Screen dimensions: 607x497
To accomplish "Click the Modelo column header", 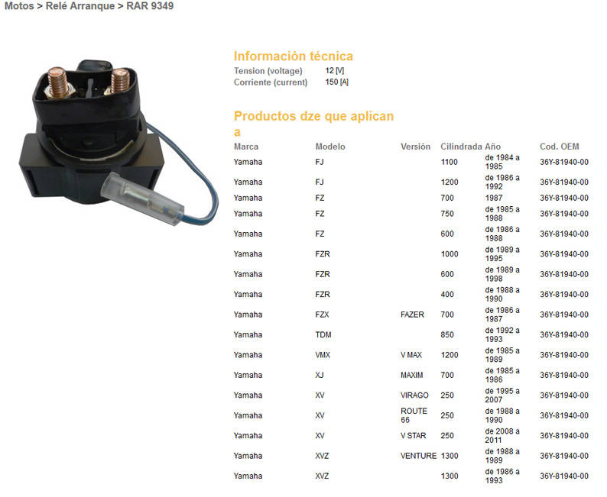I will pyautogui.click(x=330, y=146).
